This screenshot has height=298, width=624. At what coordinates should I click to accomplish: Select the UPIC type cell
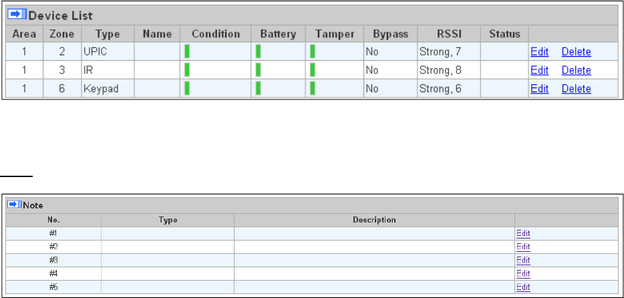click(108, 51)
